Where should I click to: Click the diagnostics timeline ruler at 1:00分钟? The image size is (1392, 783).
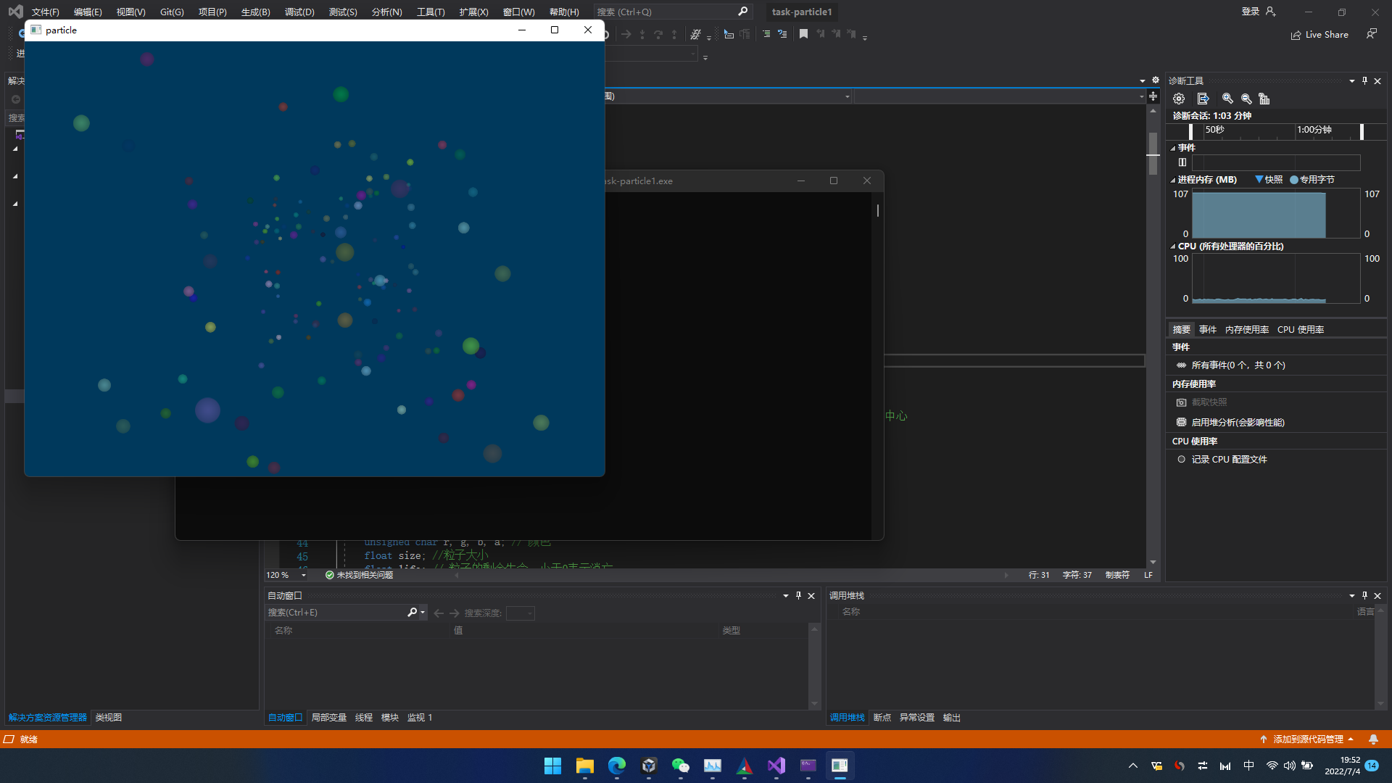pos(1314,130)
